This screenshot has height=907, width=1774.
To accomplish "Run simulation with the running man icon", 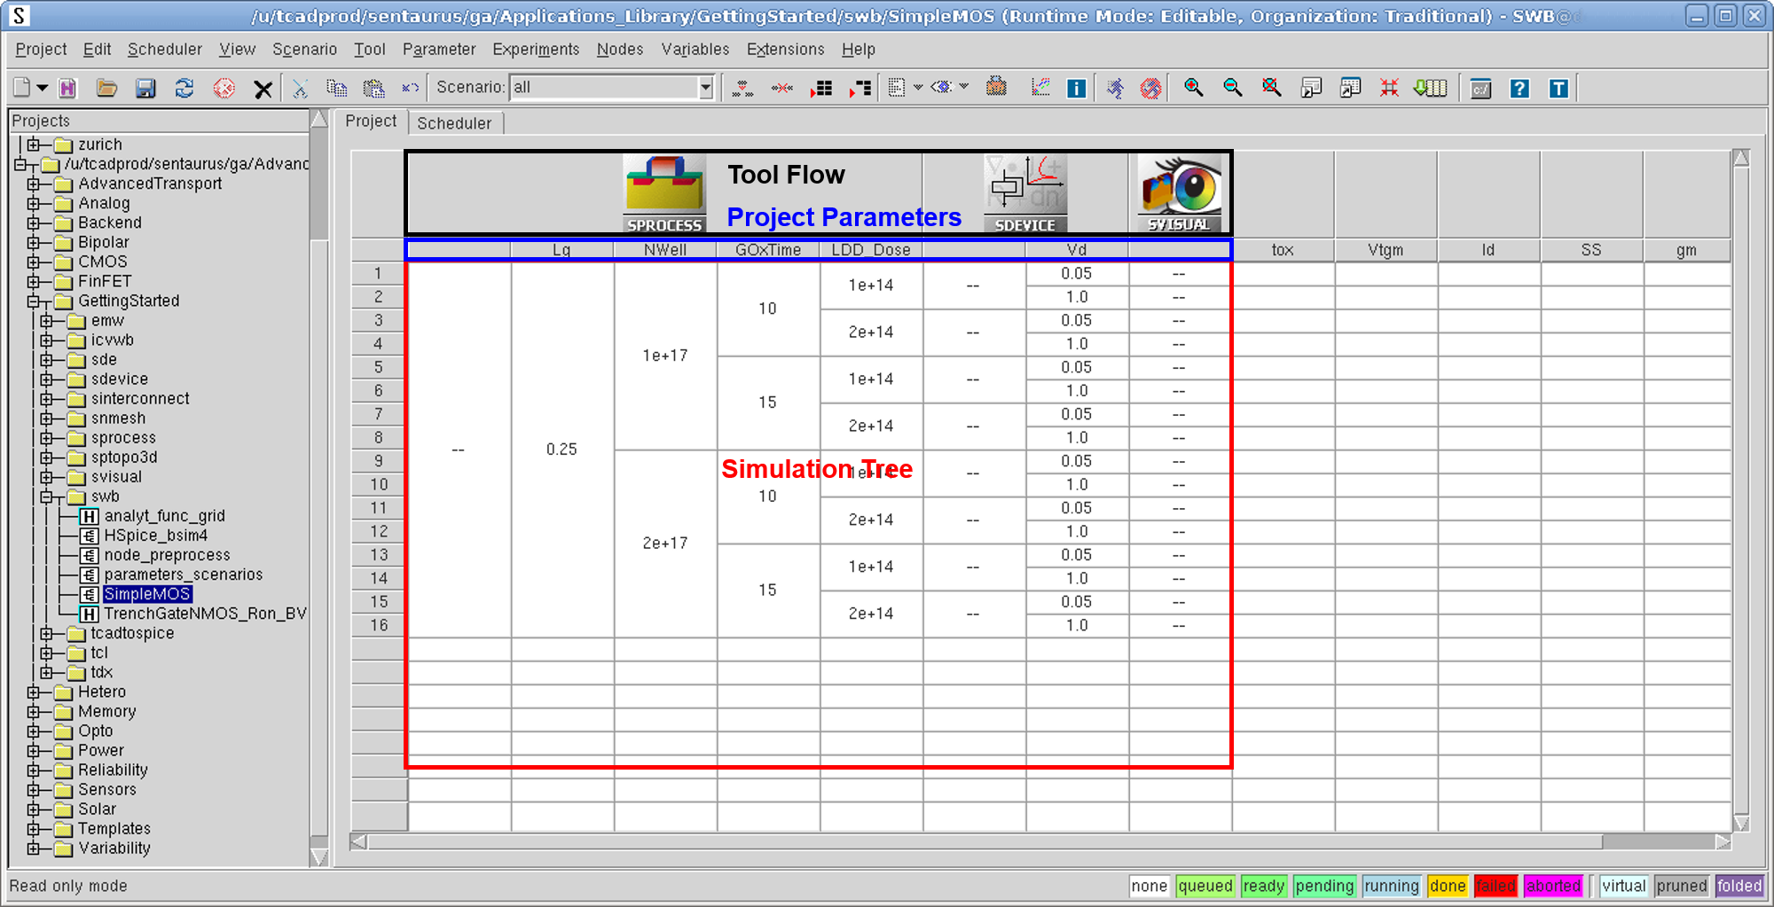I will [x=1116, y=88].
